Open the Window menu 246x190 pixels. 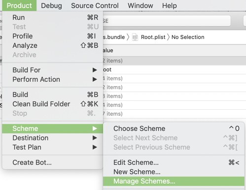[141, 5]
